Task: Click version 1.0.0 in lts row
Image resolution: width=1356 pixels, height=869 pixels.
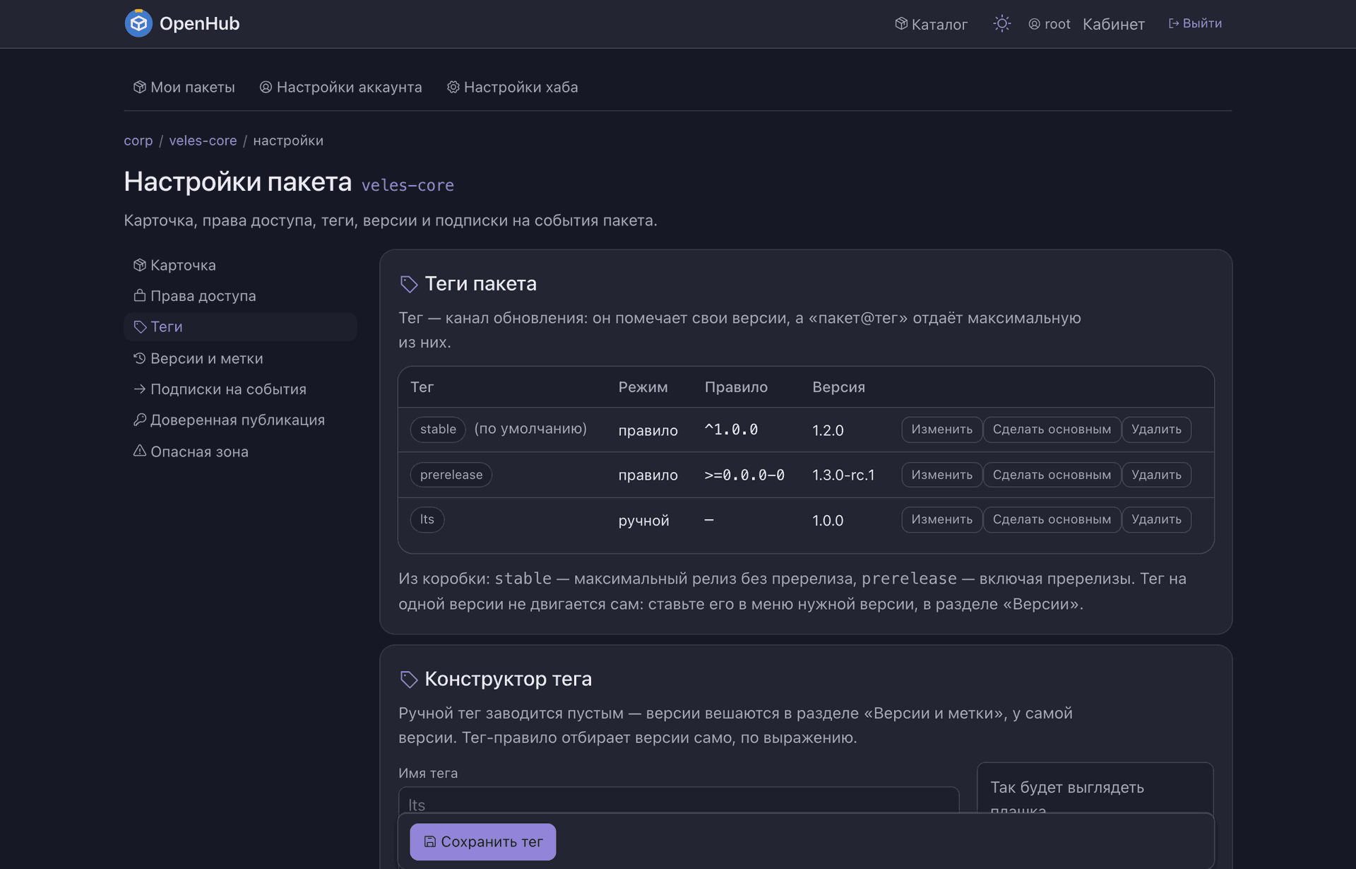Action: [828, 521]
